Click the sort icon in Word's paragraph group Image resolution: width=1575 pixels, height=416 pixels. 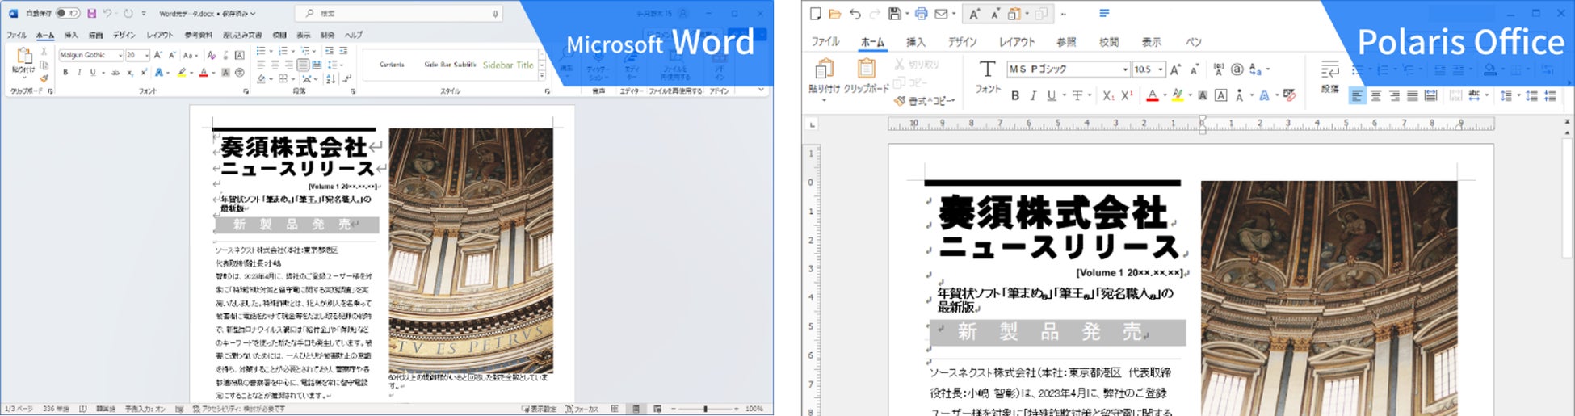coord(331,79)
